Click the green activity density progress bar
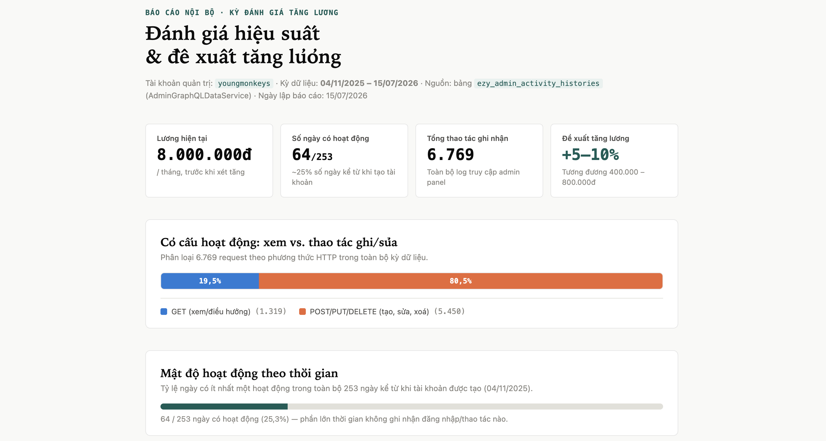This screenshot has height=441, width=826. click(x=224, y=407)
